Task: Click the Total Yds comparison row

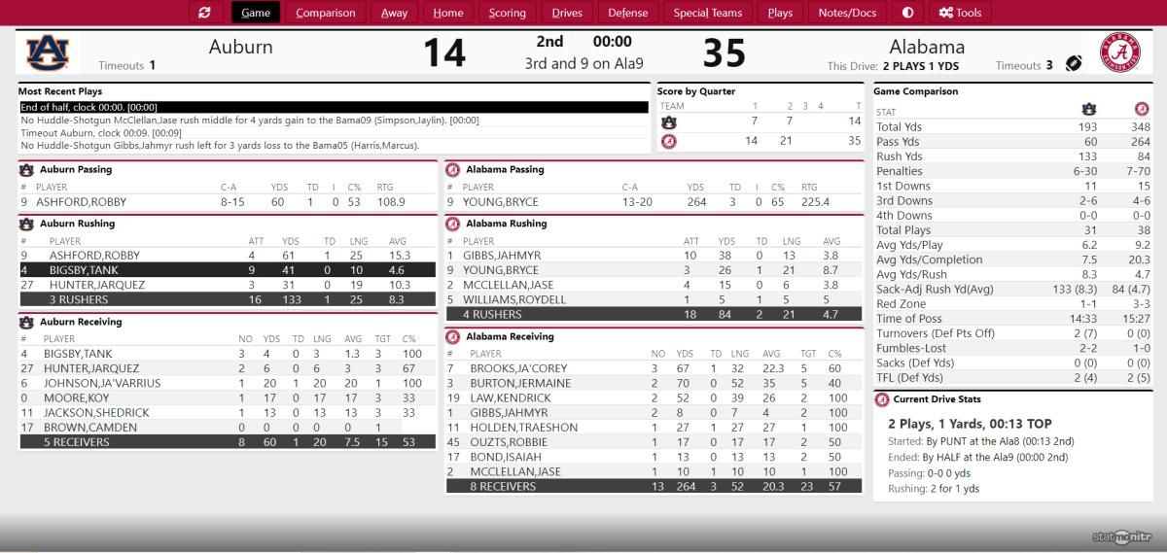Action: click(1015, 127)
